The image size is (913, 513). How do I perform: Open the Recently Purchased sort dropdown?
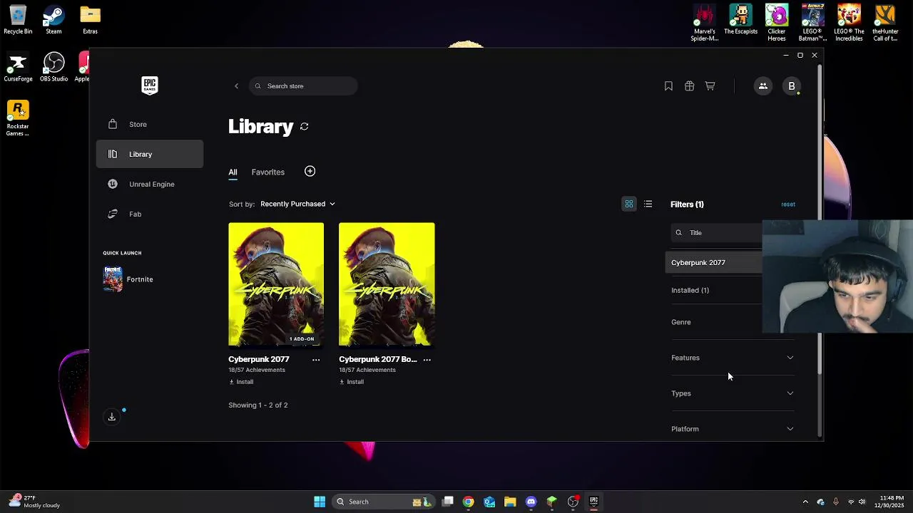pos(297,204)
